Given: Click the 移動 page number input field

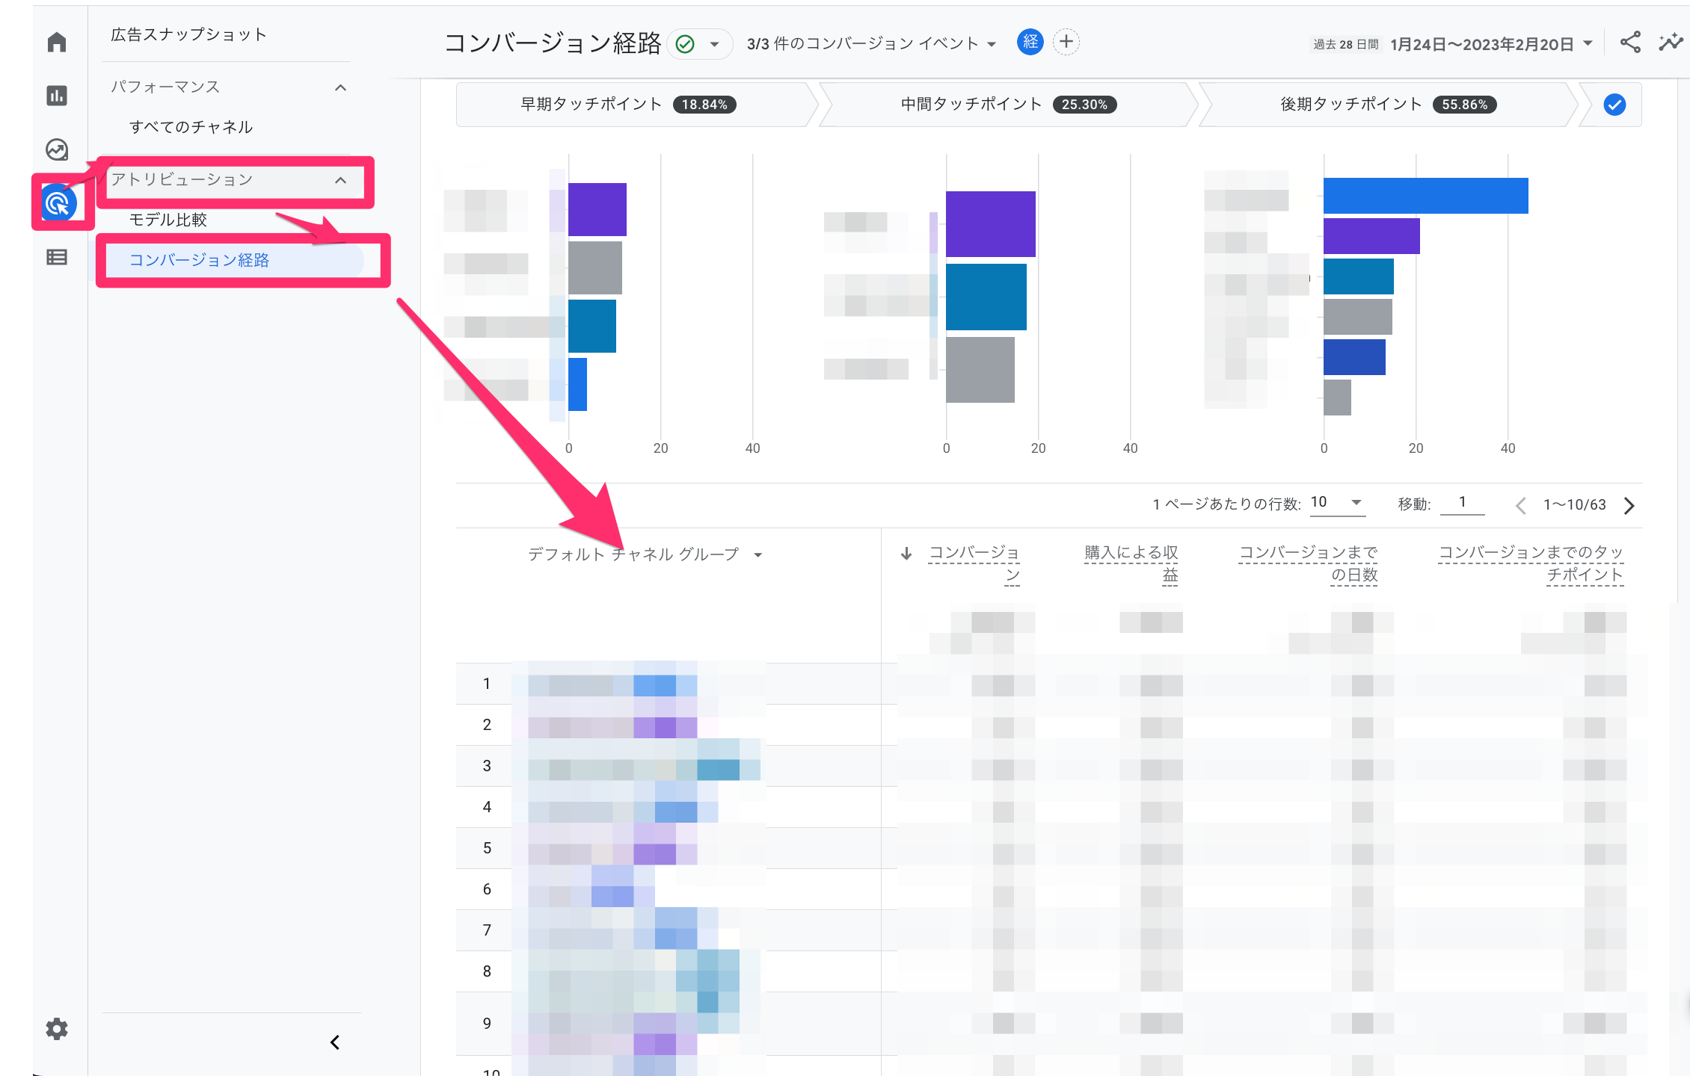Looking at the screenshot, I should click(1462, 503).
